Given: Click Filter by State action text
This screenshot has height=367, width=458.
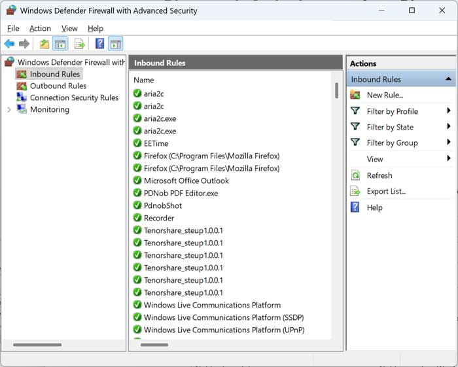Looking at the screenshot, I should click(390, 128).
